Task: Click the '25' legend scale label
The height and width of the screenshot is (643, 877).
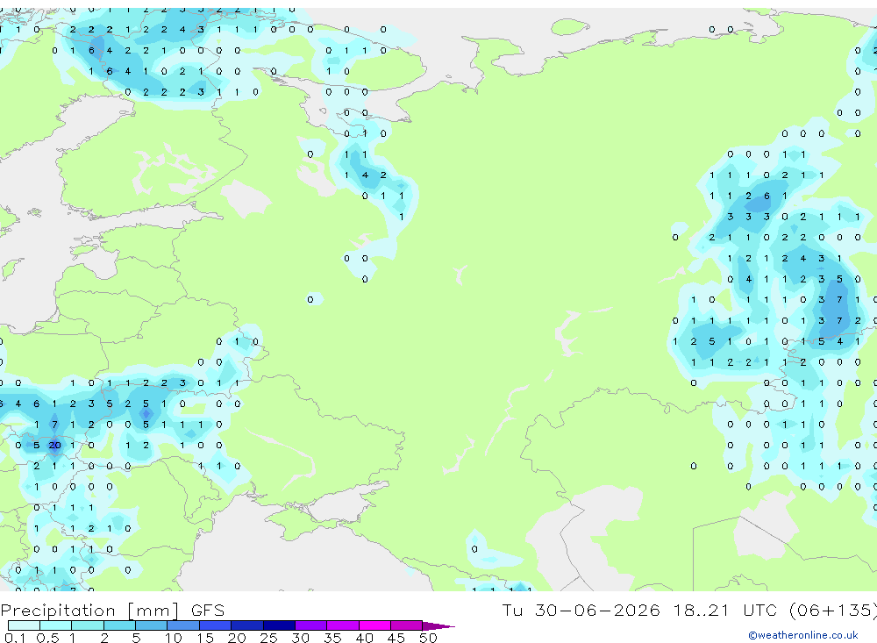Action: (268, 638)
